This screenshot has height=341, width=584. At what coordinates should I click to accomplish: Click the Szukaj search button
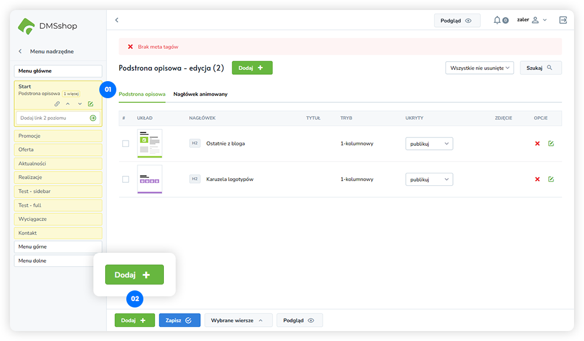[539, 68]
